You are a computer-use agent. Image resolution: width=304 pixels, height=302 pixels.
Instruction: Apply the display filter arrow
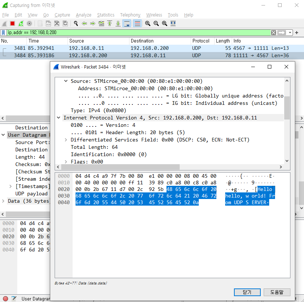[282, 33]
